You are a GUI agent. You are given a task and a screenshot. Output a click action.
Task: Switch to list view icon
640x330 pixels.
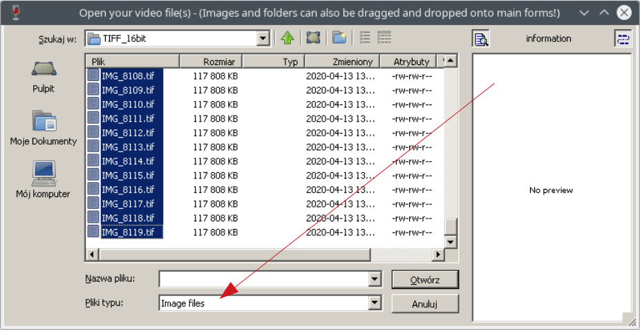pyautogui.click(x=364, y=37)
